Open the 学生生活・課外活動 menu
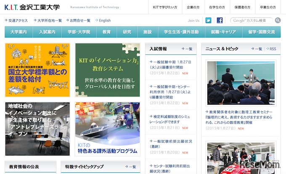The height and width of the screenshot is (174, 286). point(181,32)
